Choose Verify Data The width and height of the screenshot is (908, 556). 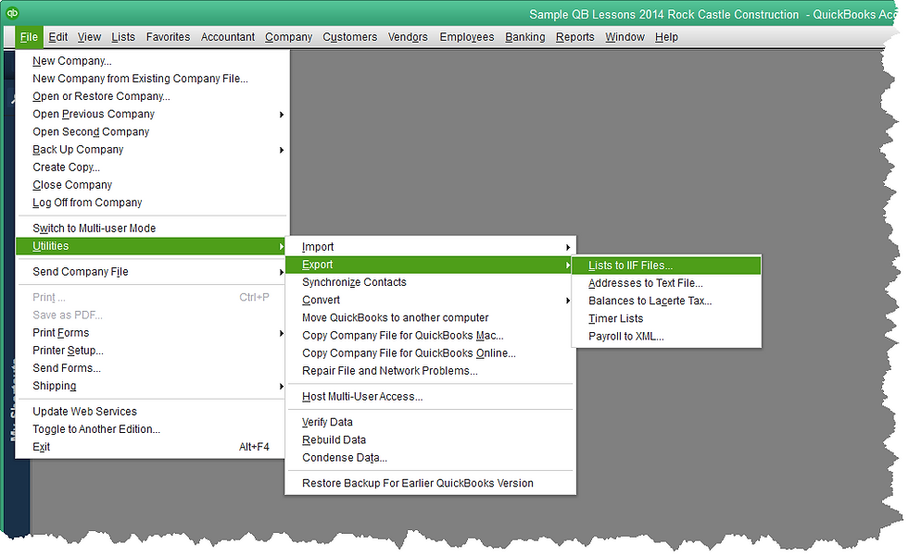[x=430, y=423]
